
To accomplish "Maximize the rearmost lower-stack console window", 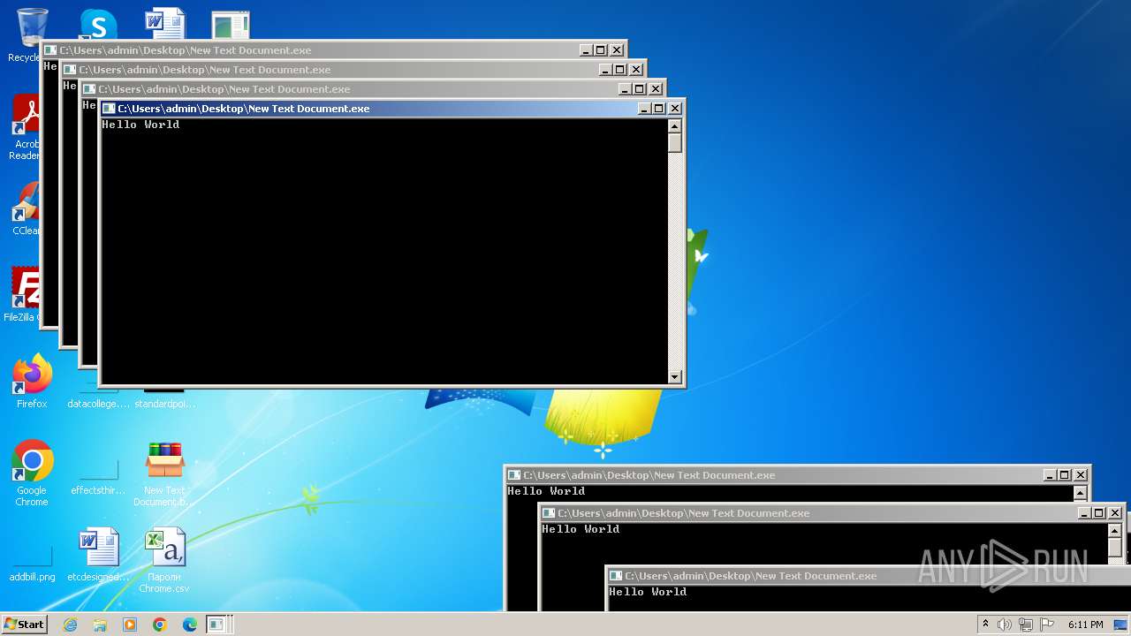I will [x=1065, y=475].
